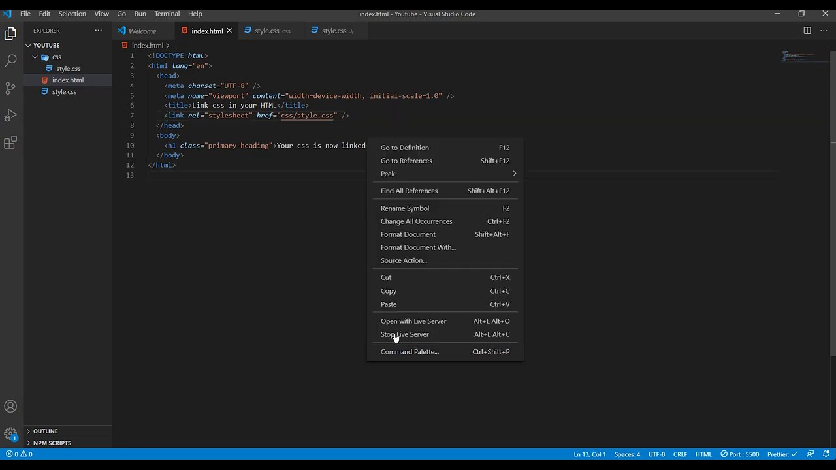Click the Split Editor Right icon

807,31
